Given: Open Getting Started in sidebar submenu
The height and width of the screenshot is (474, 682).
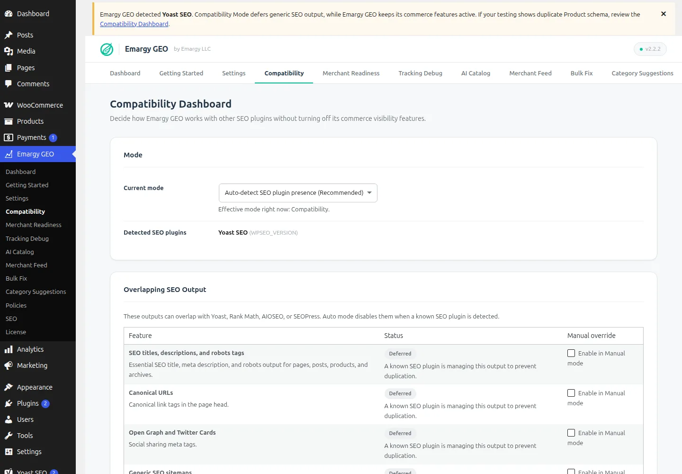Looking at the screenshot, I should tap(27, 185).
